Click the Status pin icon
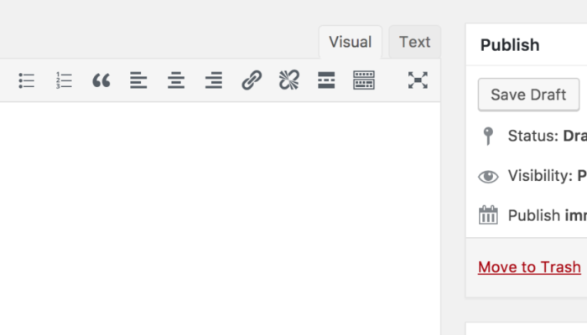The height and width of the screenshot is (335, 587). point(488,137)
